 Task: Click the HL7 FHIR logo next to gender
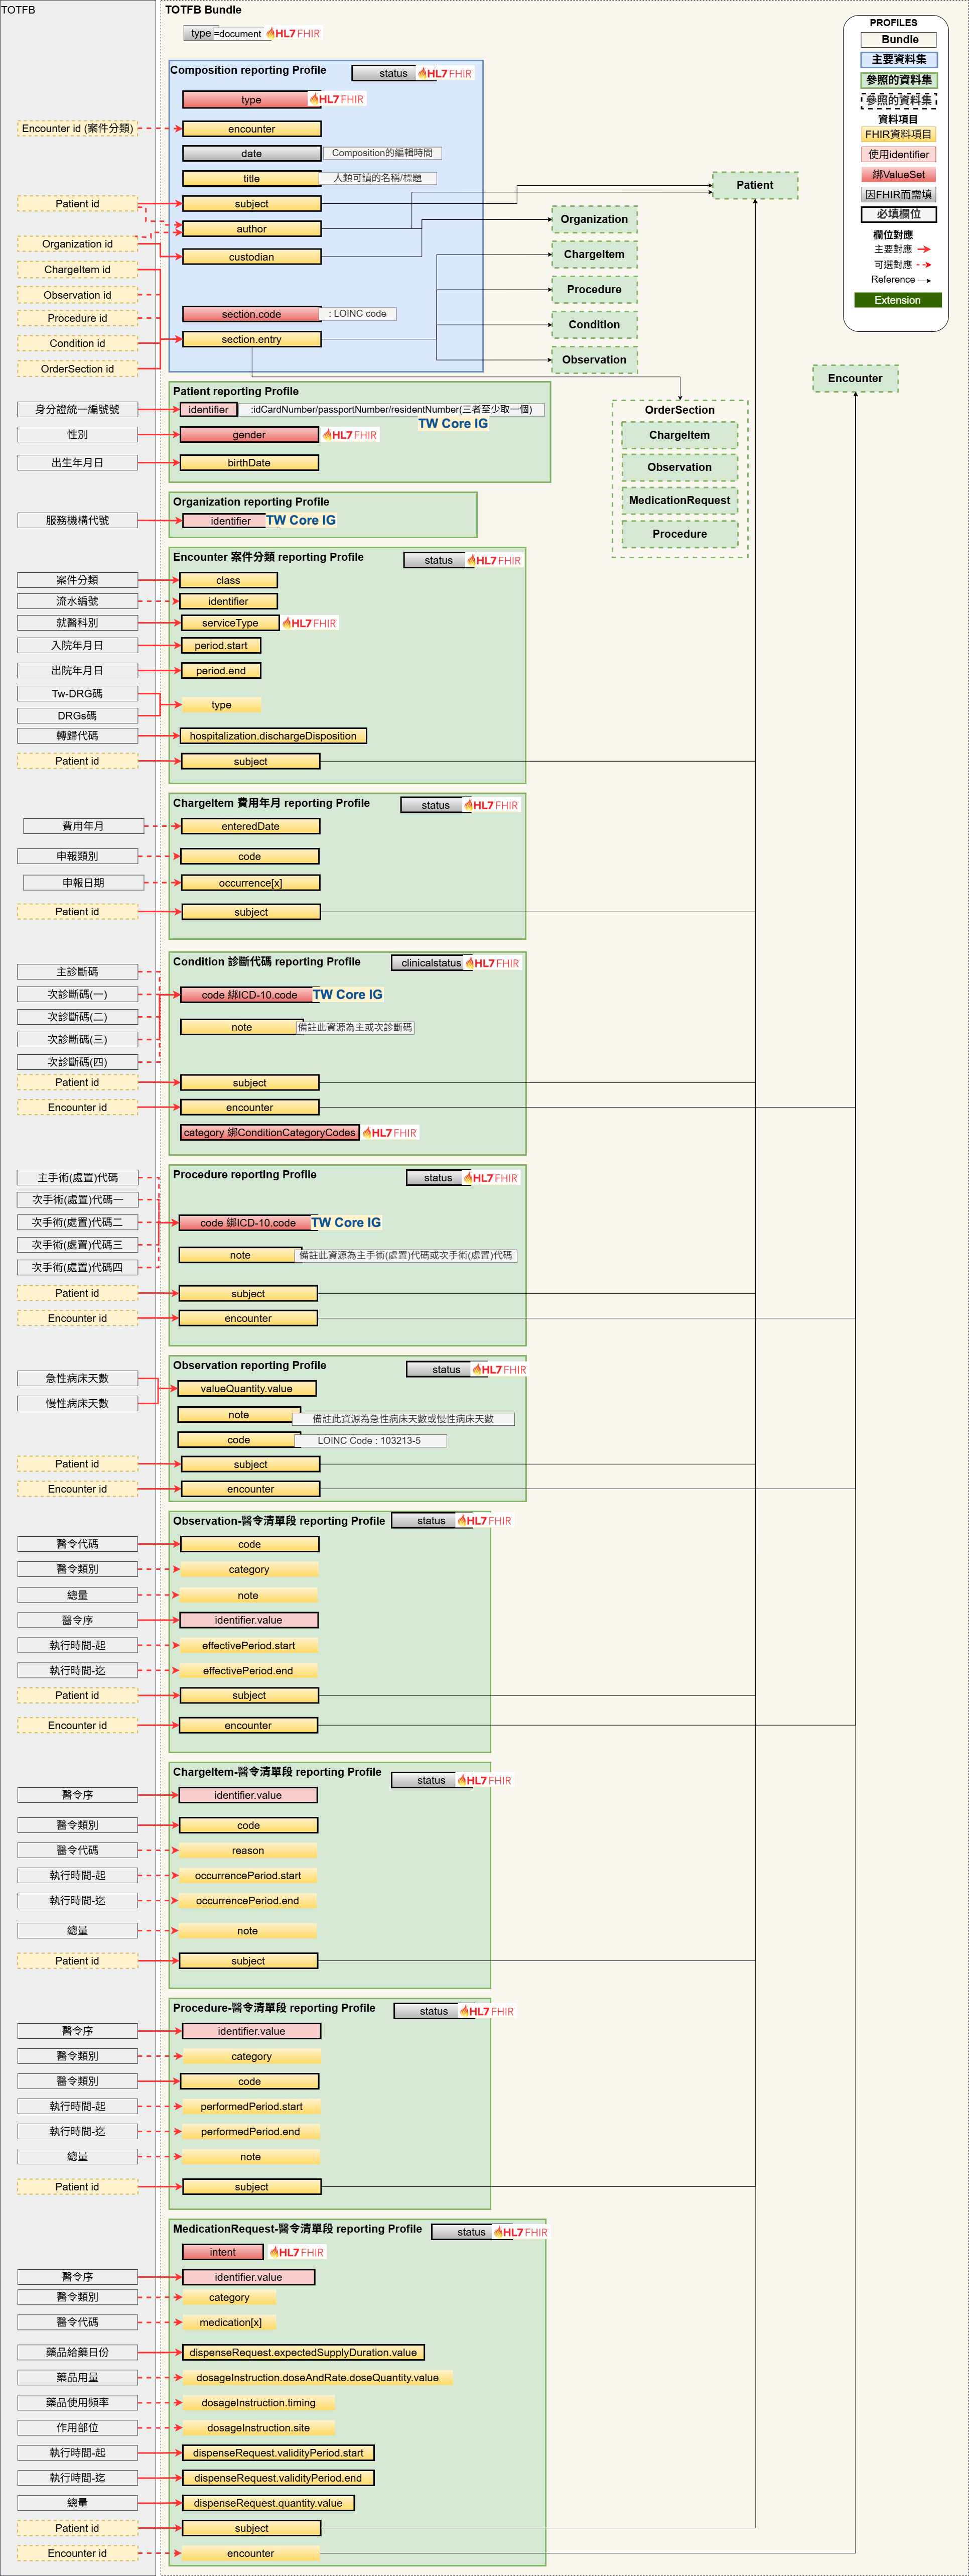pos(350,435)
